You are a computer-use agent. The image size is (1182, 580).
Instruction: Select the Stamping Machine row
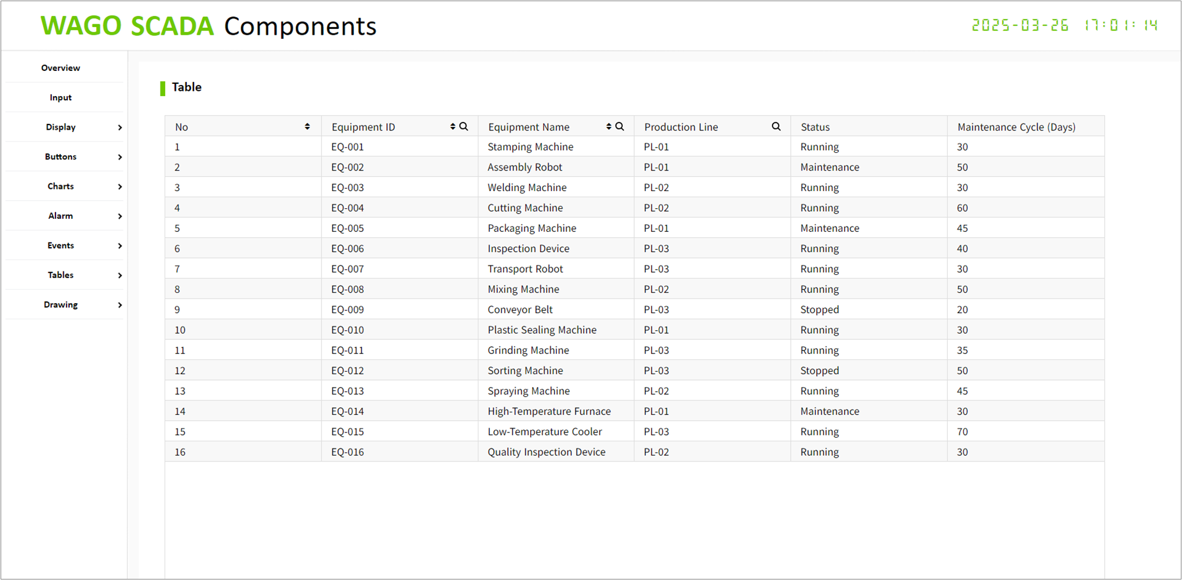coord(530,147)
